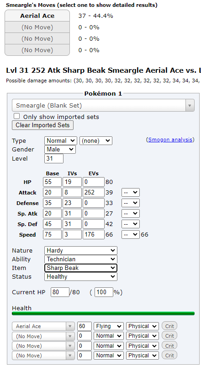Click the Defense EVs field

pos(94,203)
